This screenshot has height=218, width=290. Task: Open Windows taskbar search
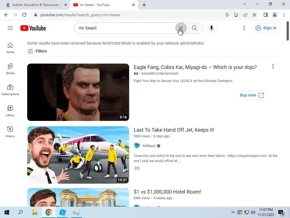pyautogui.click(x=20, y=212)
